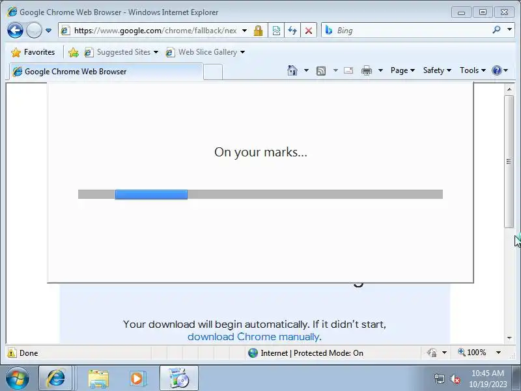Viewport: 521px width, 391px height.
Task: Click the vertical scrollbar thumb
Action: coord(509,162)
